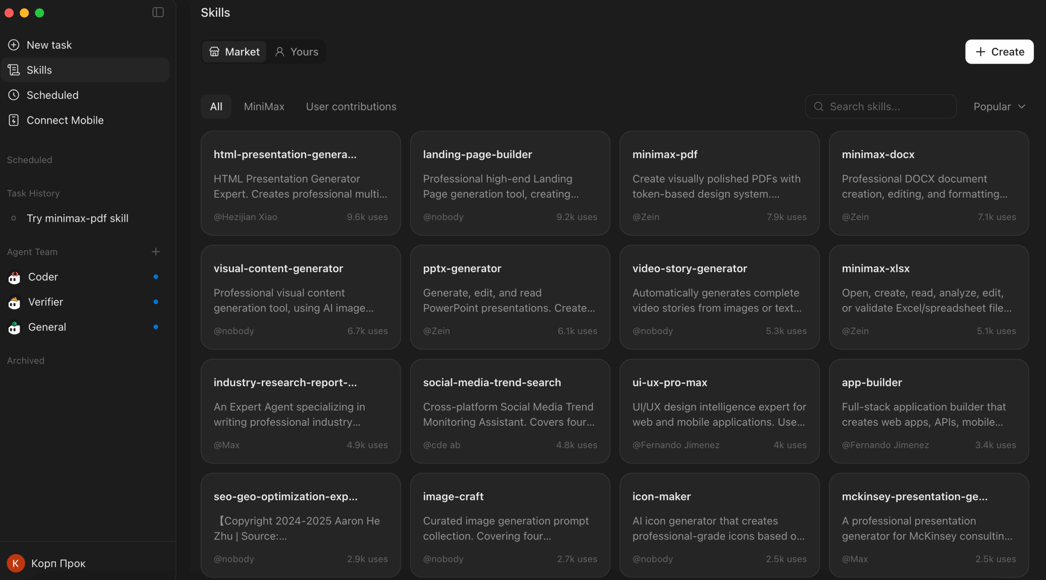1046x580 pixels.
Task: Click the Search skills input field
Action: 881,107
